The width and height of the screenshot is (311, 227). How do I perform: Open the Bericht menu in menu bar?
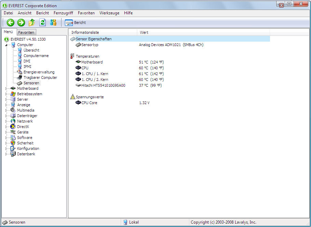pyautogui.click(x=42, y=13)
